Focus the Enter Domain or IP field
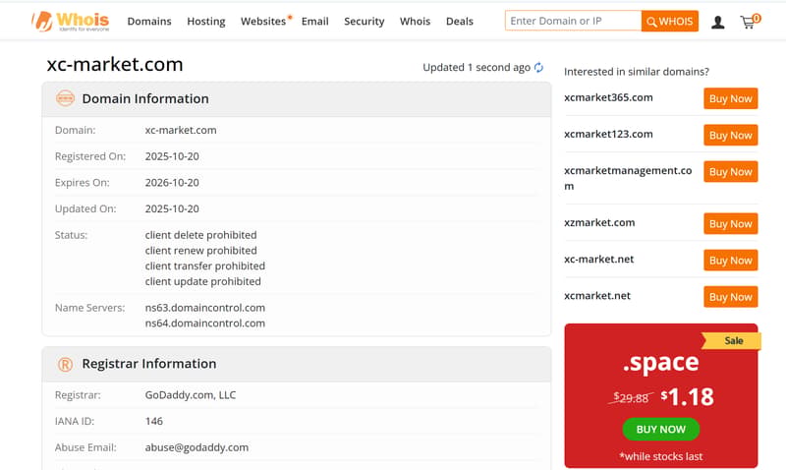The height and width of the screenshot is (470, 786). click(573, 21)
